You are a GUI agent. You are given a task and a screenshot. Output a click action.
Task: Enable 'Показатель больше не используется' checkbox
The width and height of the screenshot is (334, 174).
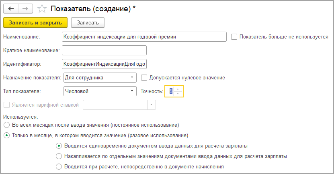234,37
